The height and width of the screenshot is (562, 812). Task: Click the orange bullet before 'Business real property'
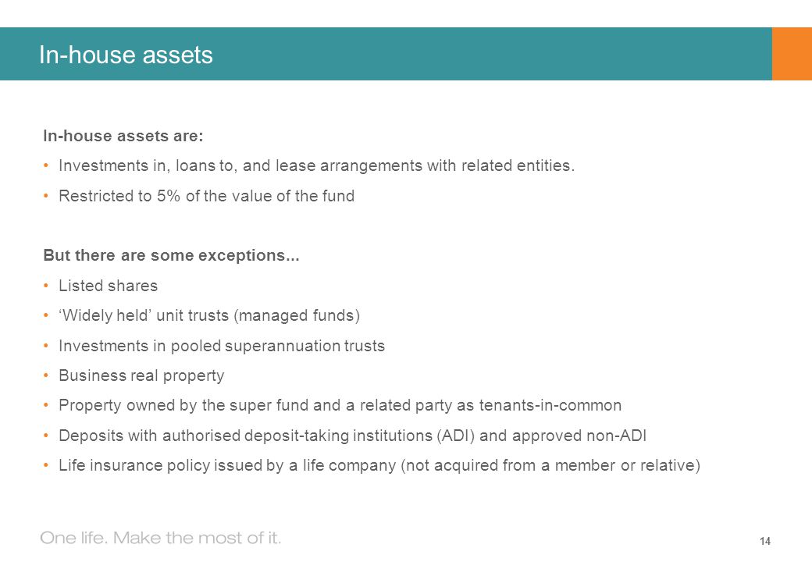[46, 375]
